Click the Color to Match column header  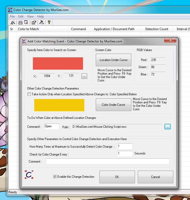click(x=43, y=29)
